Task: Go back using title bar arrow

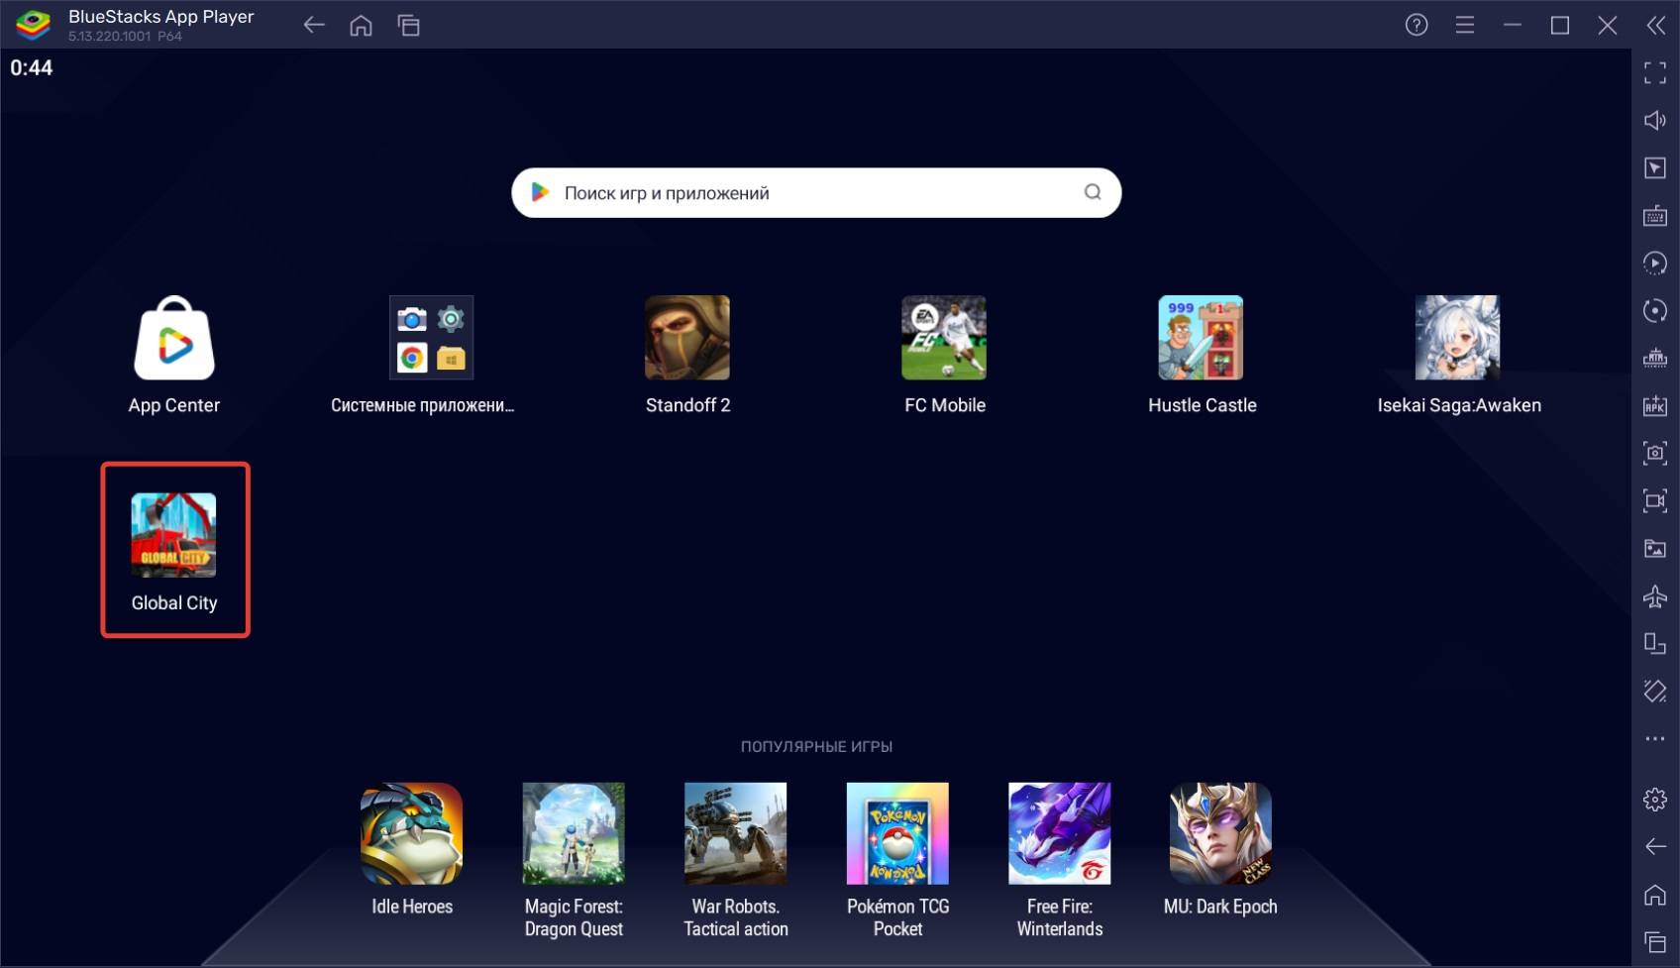Action: [x=314, y=26]
